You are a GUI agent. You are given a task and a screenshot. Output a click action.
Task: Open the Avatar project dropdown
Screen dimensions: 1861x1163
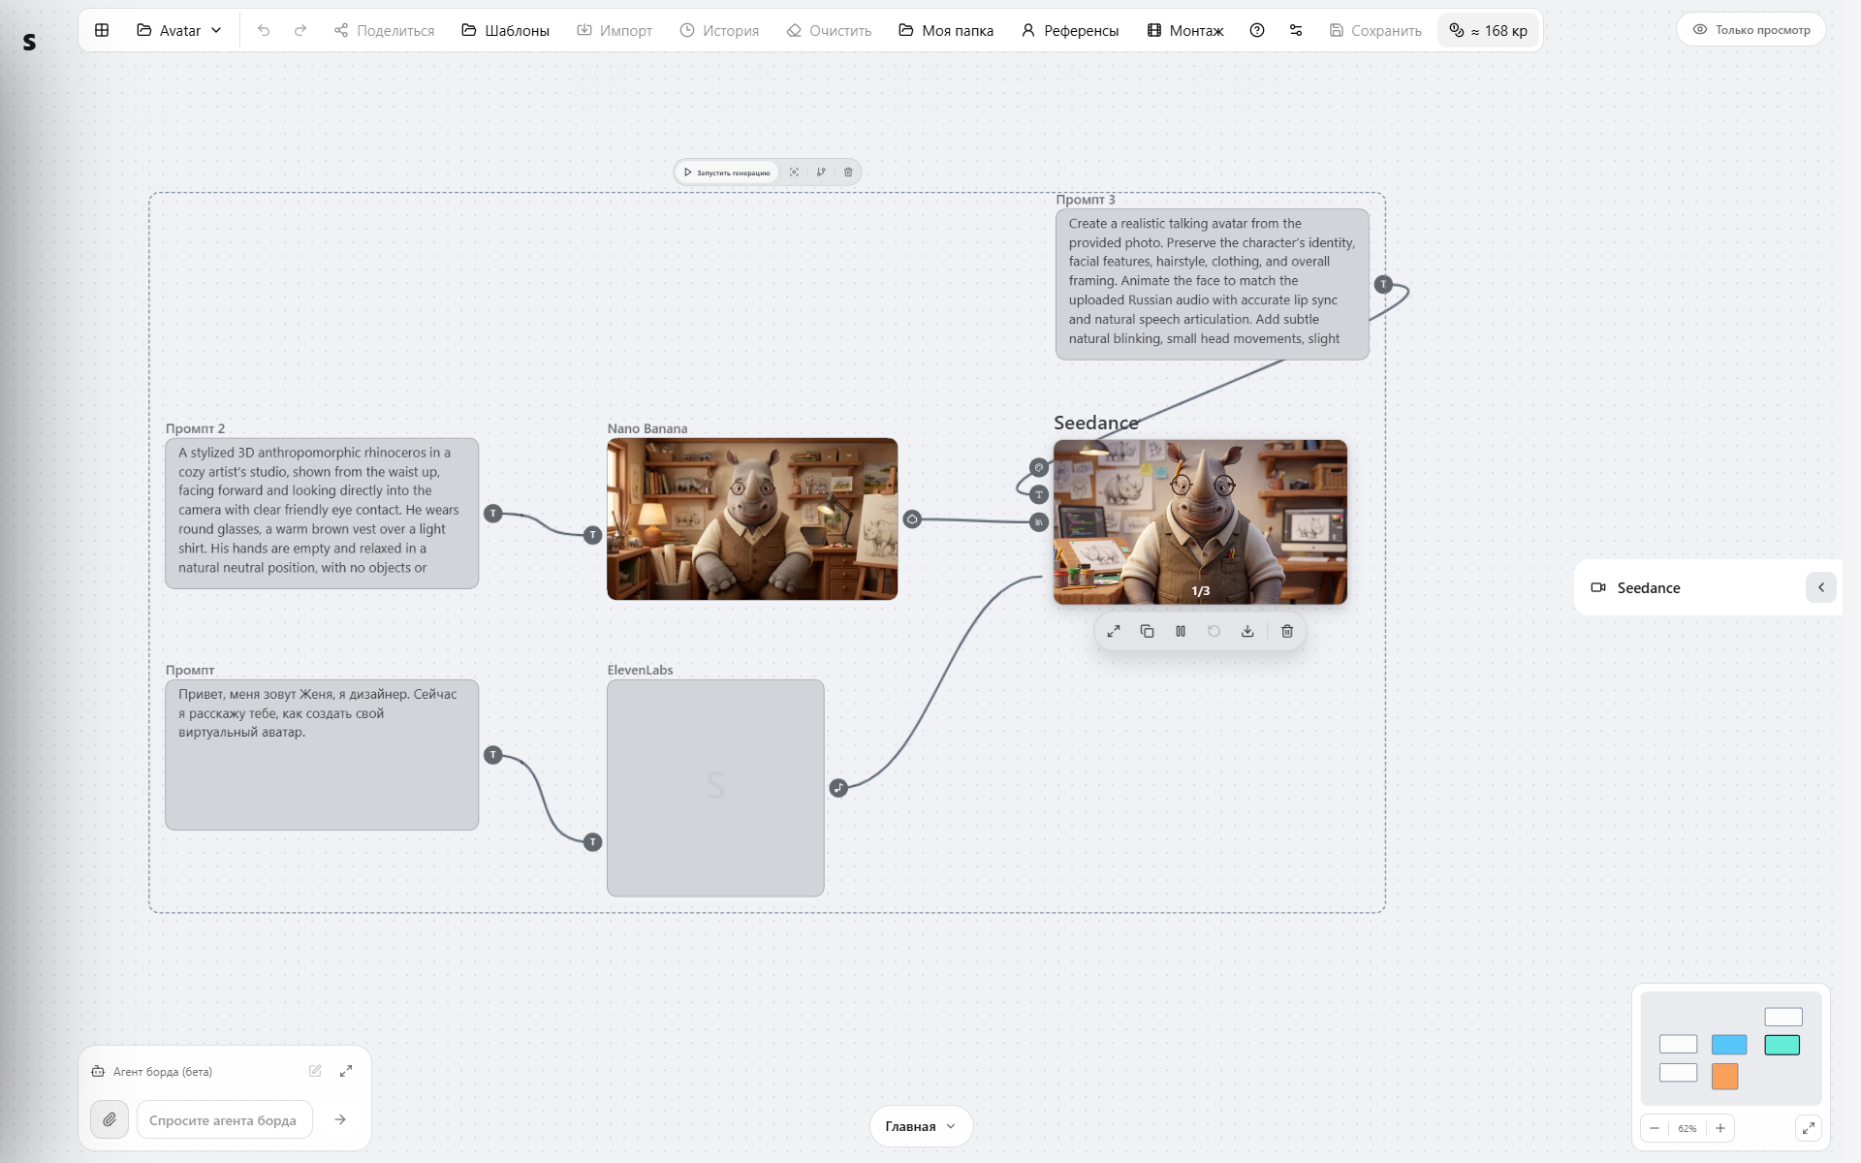pos(179,30)
